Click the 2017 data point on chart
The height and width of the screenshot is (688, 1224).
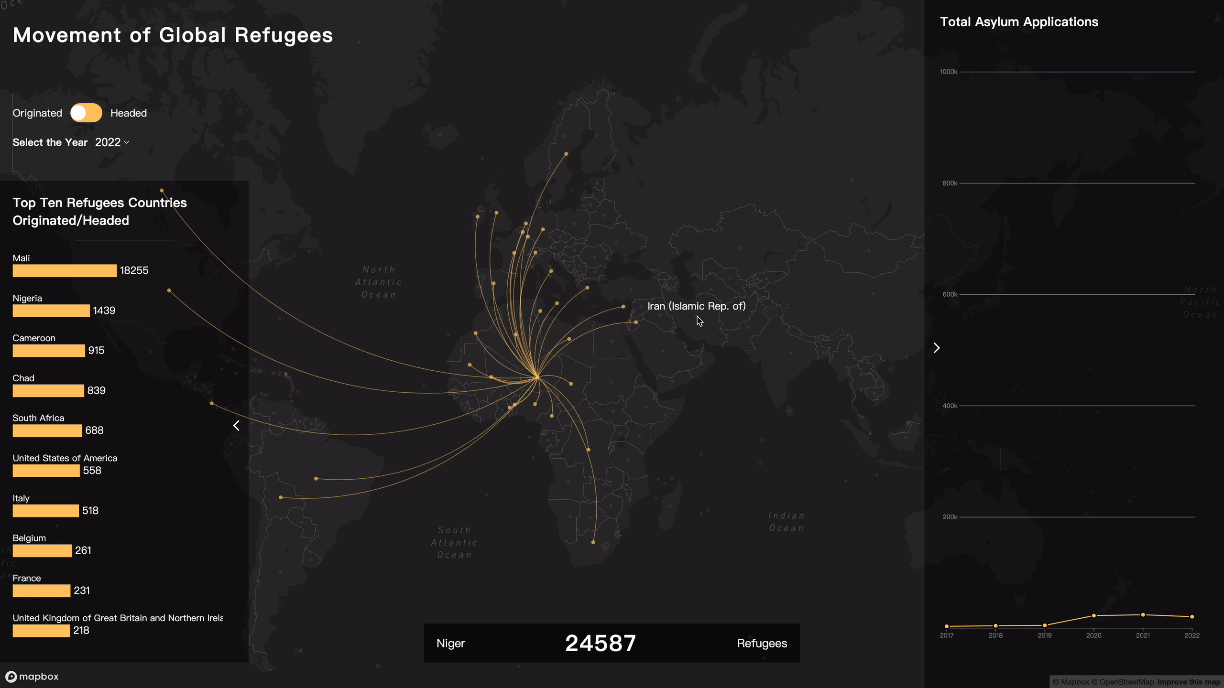[947, 626]
